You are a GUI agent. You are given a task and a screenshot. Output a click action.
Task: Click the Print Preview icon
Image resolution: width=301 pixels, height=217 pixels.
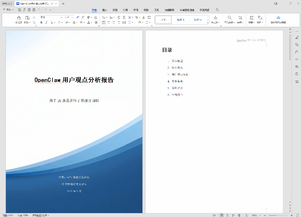34,9
